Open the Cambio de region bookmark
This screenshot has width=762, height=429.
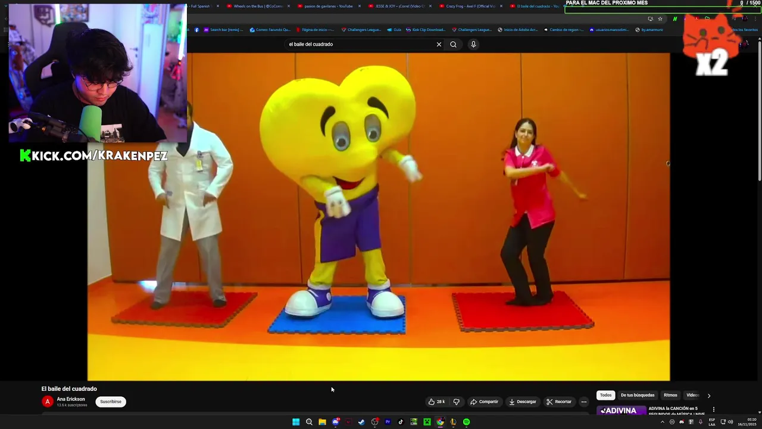pyautogui.click(x=564, y=30)
